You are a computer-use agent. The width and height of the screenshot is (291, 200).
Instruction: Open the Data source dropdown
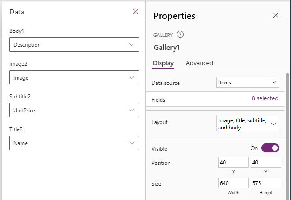[247, 83]
